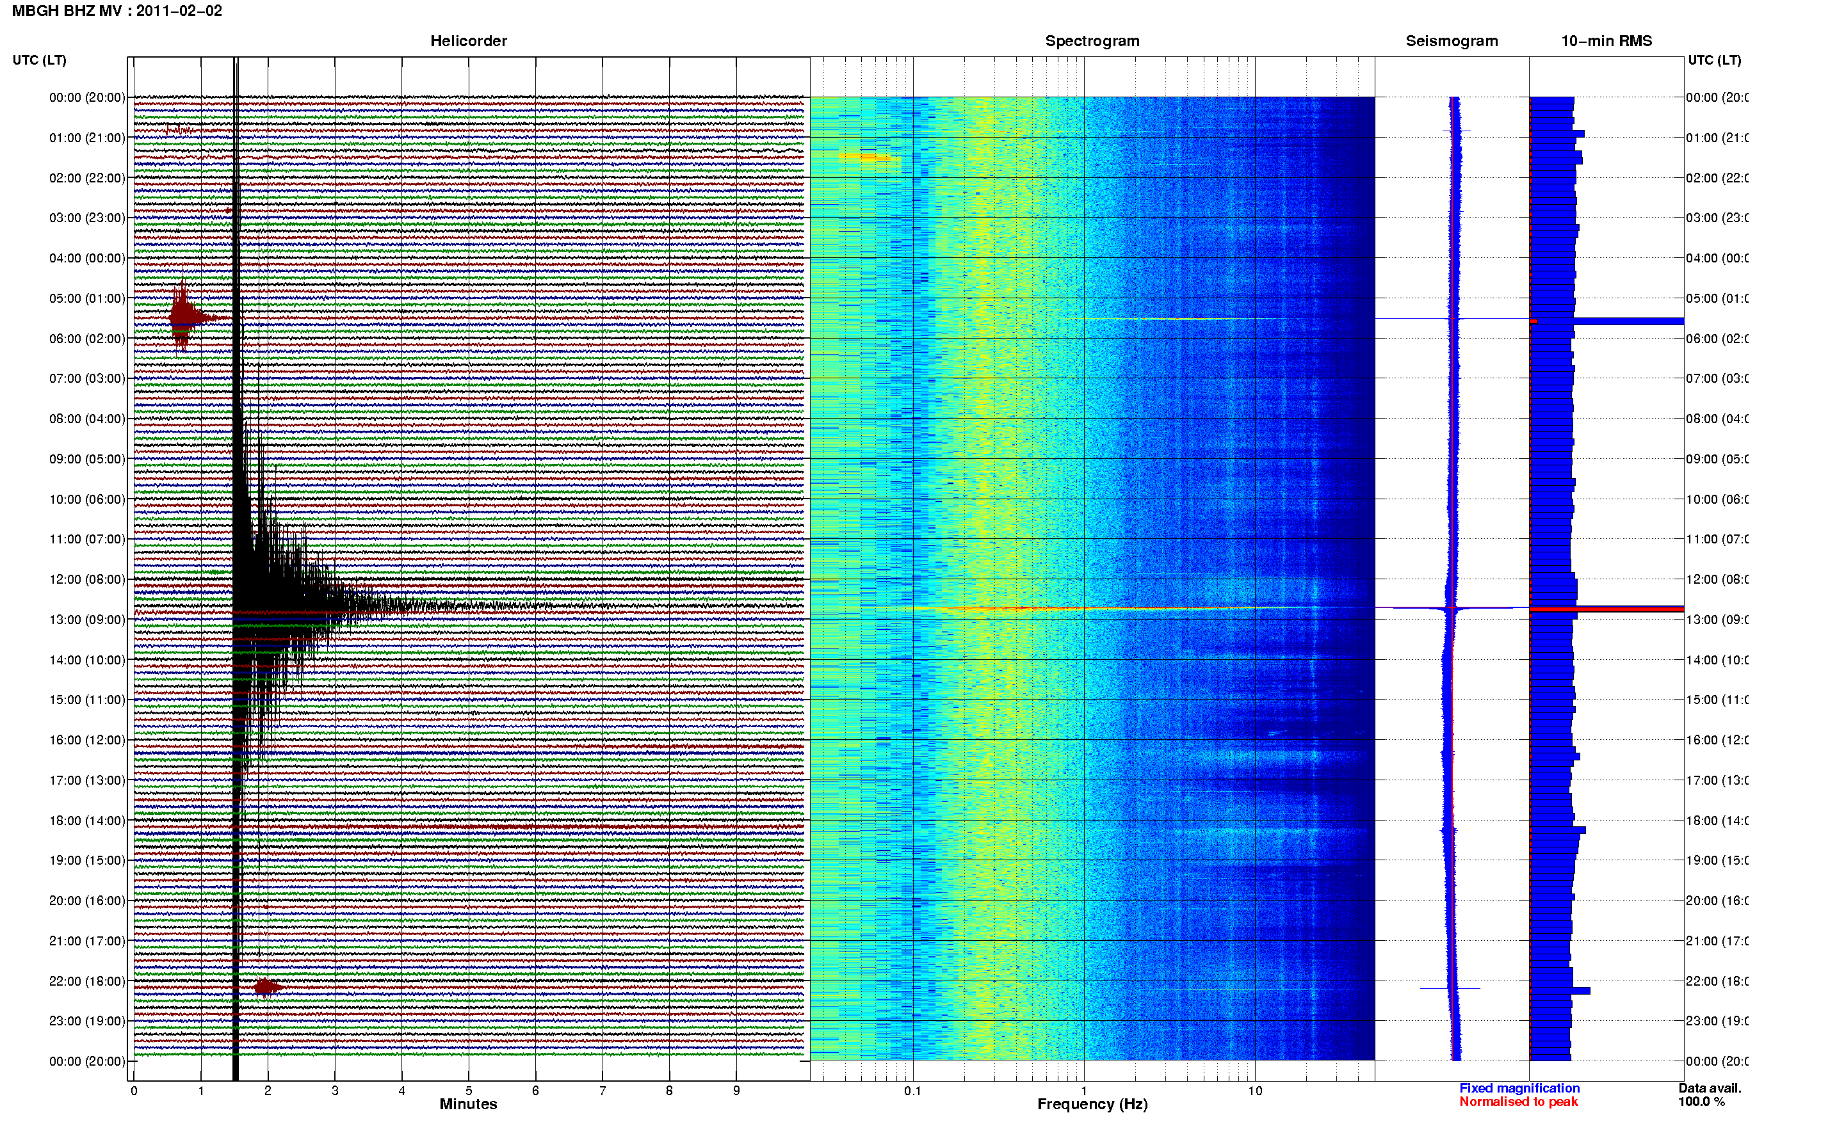Click the '12:00 (08:00)' time label on left axis
The height and width of the screenshot is (1138, 1821).
pyautogui.click(x=87, y=579)
